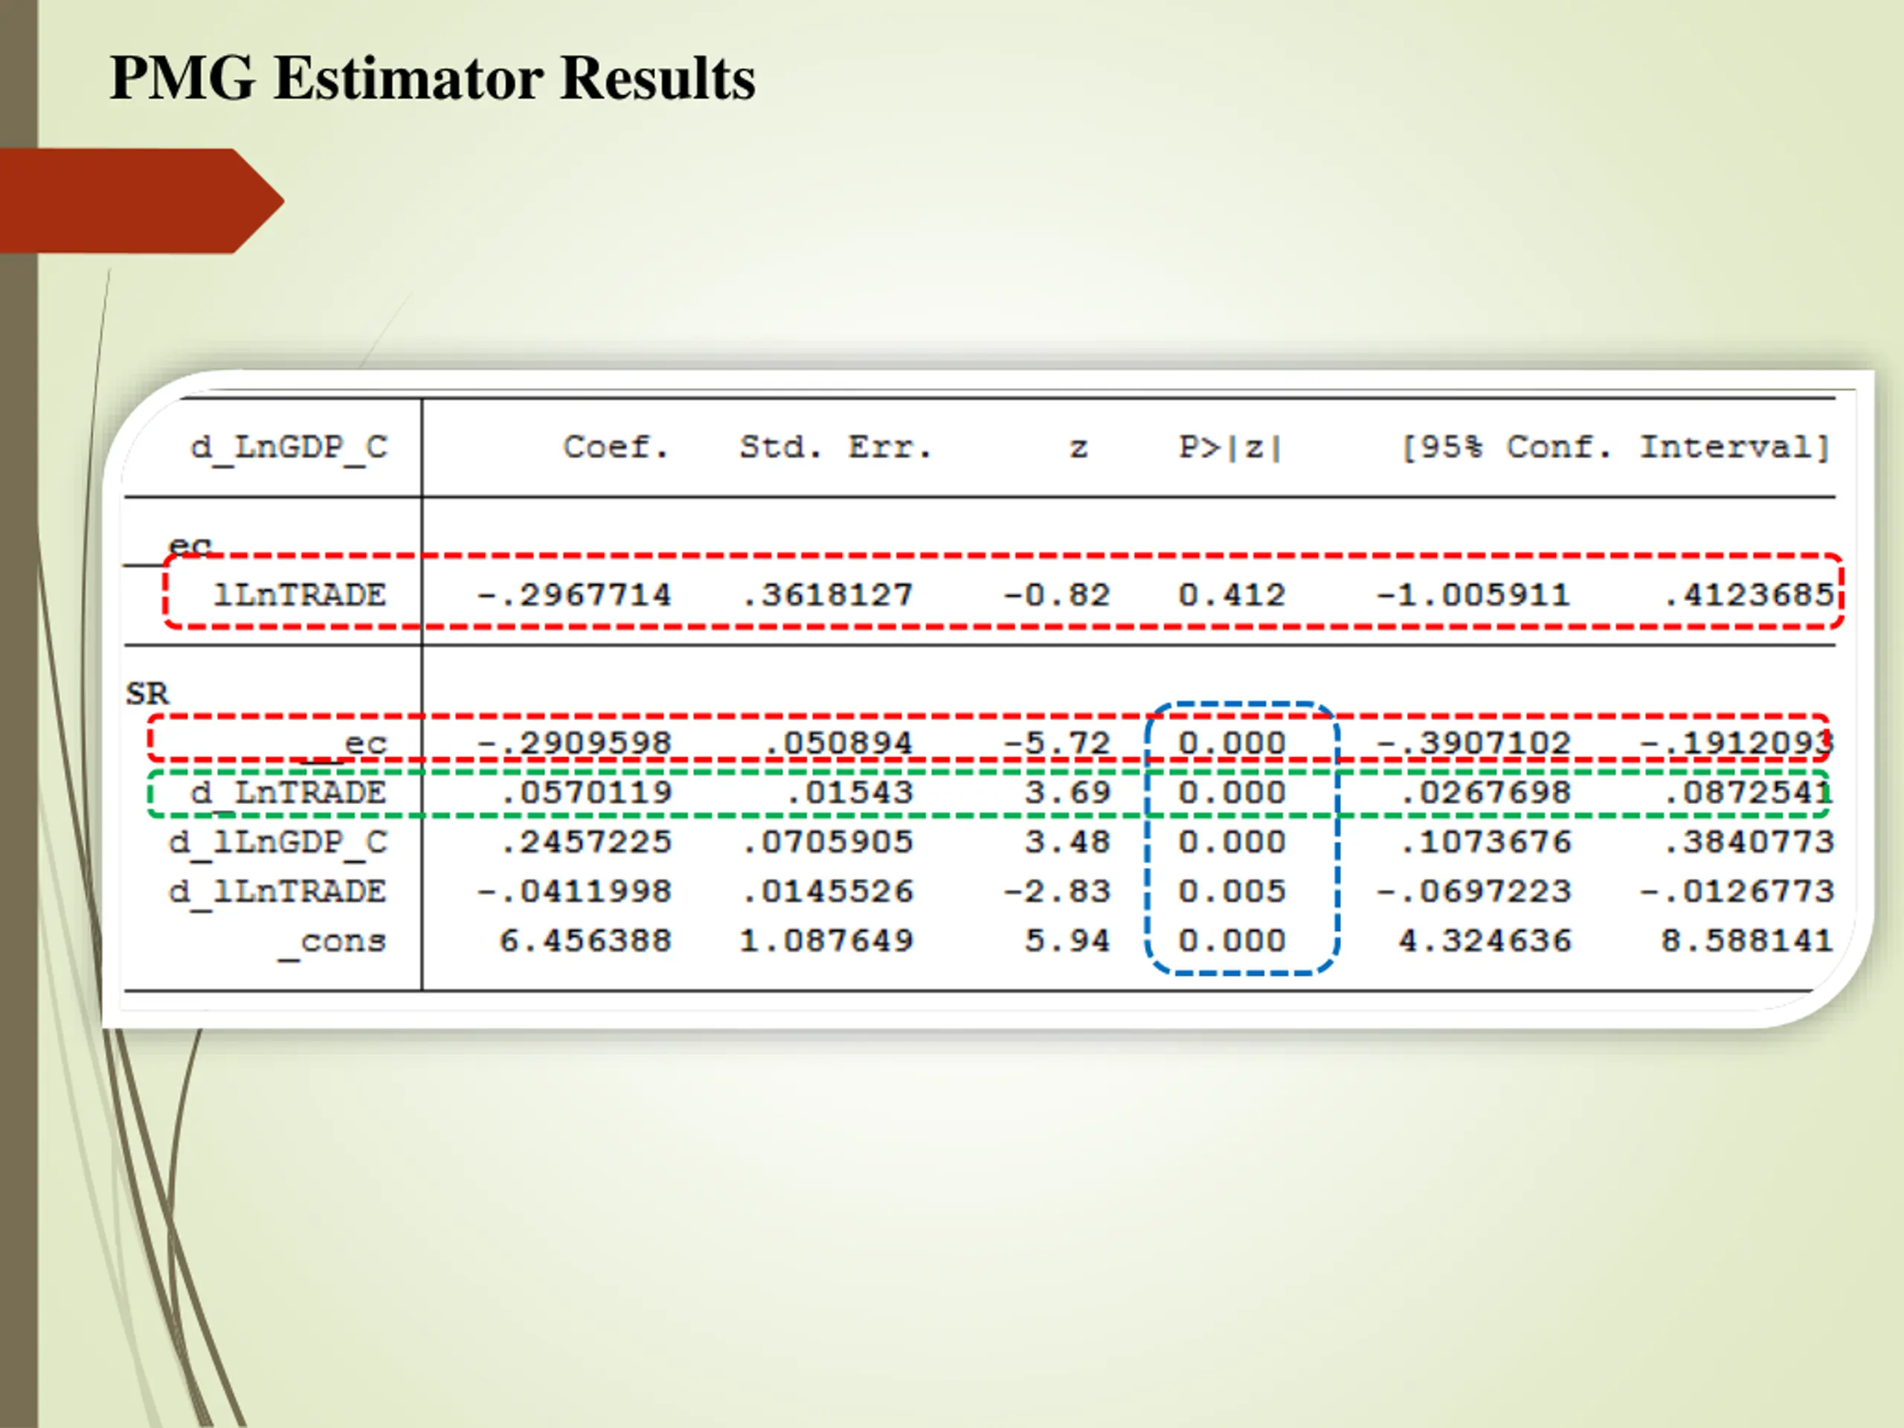Click the upper bound .0872541
1904x1428 pixels.
pyautogui.click(x=1749, y=793)
